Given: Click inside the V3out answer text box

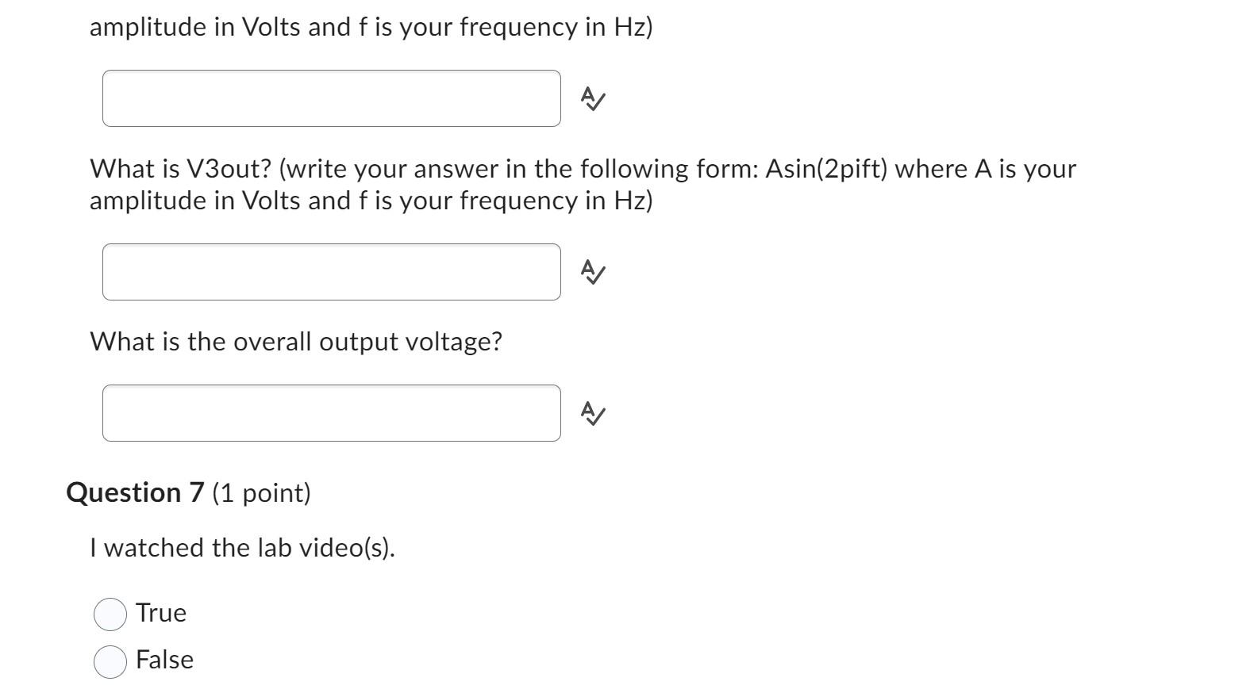Looking at the screenshot, I should click(331, 271).
